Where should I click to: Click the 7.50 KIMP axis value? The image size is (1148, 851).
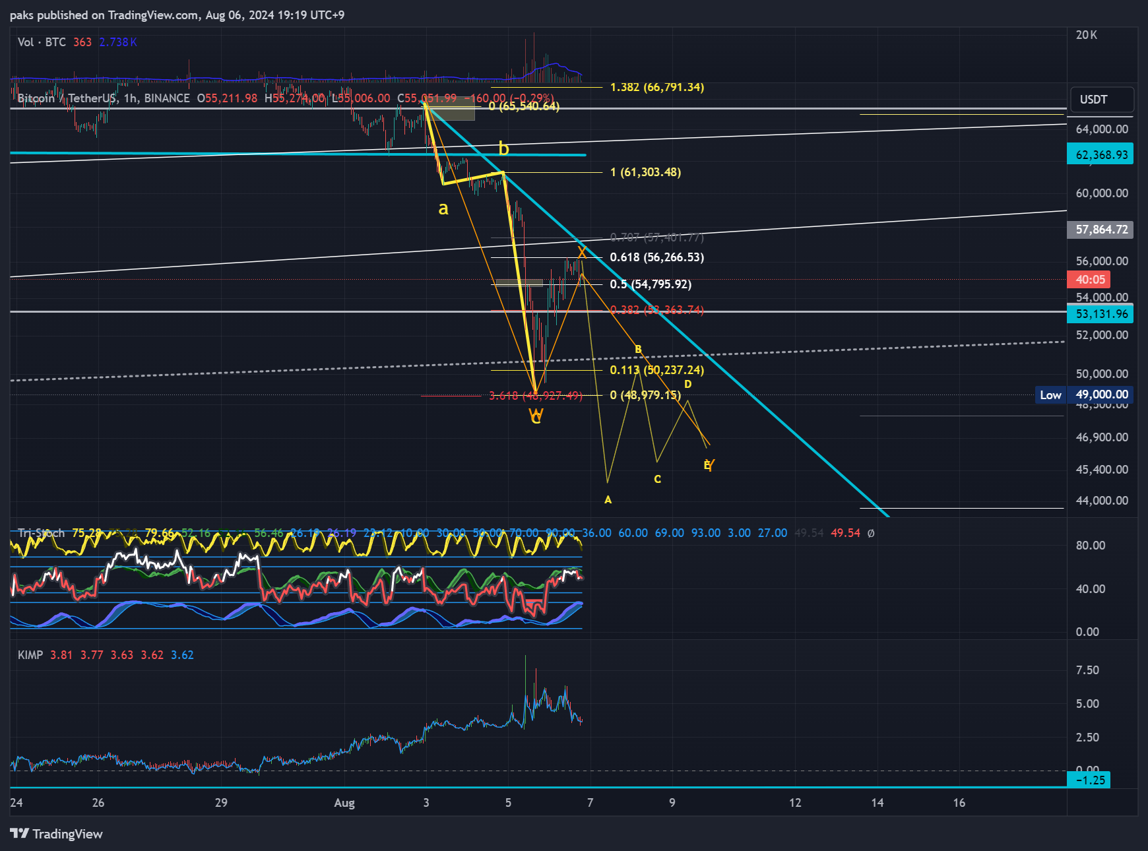[x=1087, y=670]
